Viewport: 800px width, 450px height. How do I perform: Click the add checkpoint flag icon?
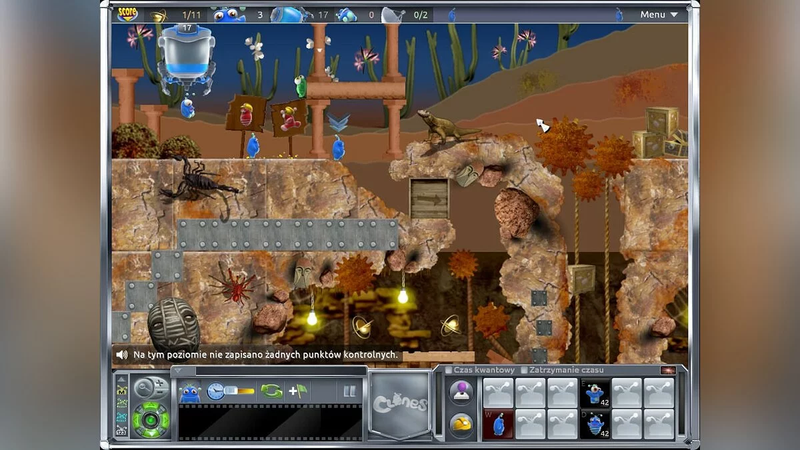point(297,391)
